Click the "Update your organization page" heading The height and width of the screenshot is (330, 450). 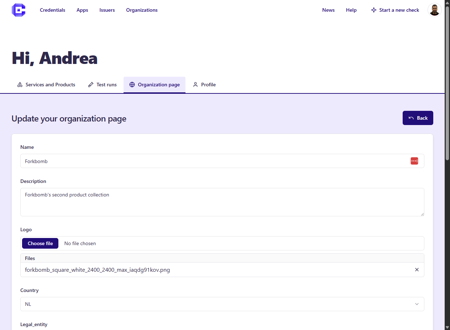click(x=69, y=119)
